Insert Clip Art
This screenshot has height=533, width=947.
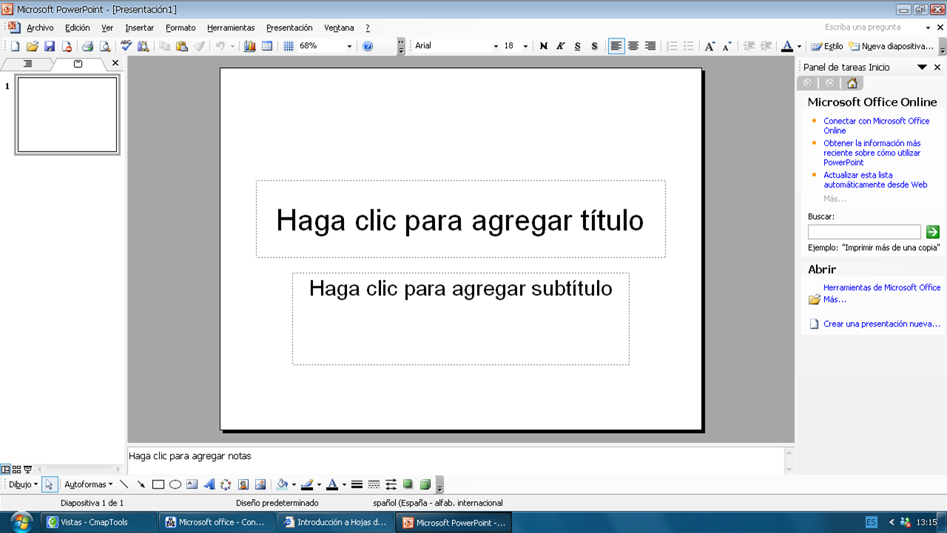[243, 485]
